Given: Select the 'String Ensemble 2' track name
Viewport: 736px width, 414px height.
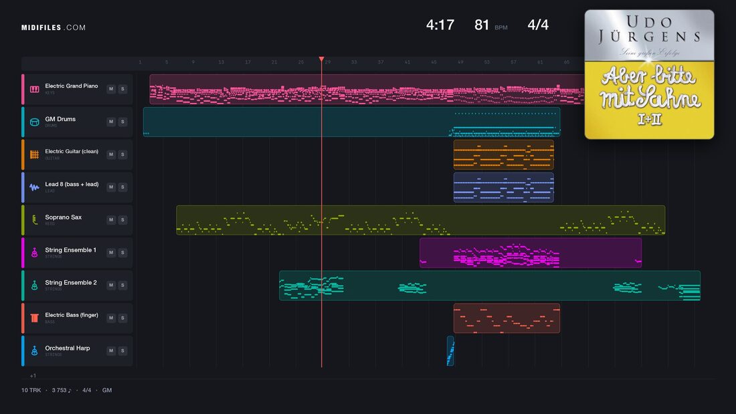Looking at the screenshot, I should point(71,282).
